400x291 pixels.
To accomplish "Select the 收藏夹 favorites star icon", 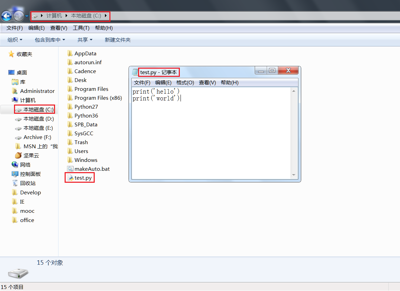I will pyautogui.click(x=11, y=54).
